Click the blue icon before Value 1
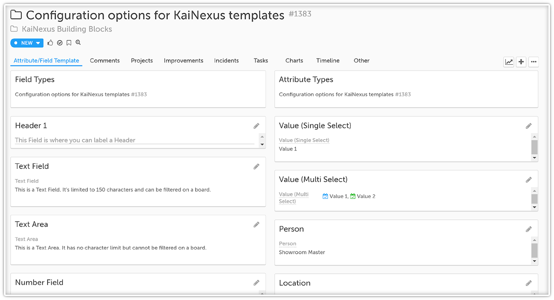This screenshot has height=300, width=554. point(325,196)
